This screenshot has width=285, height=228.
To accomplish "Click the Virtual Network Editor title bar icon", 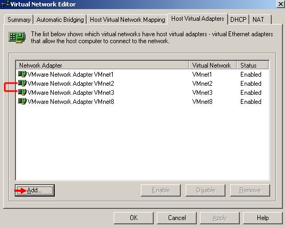I will click(x=5, y=4).
